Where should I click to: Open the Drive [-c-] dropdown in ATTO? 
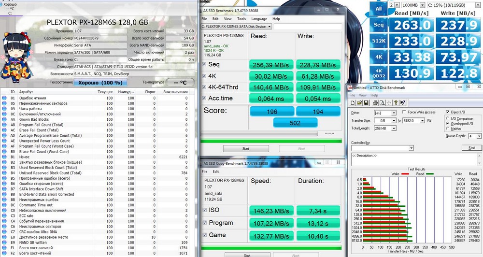click(x=385, y=113)
